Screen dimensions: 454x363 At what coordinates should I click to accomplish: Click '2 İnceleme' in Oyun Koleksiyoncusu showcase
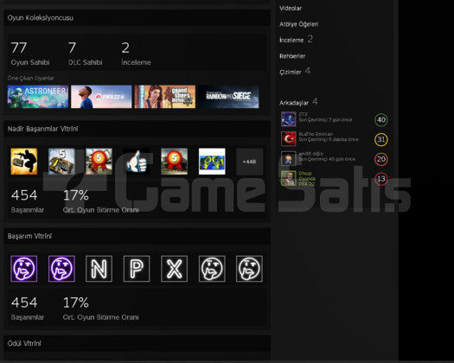click(x=136, y=54)
